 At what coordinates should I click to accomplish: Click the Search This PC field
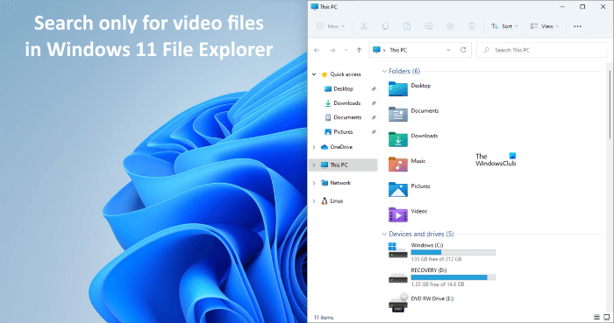pos(542,50)
